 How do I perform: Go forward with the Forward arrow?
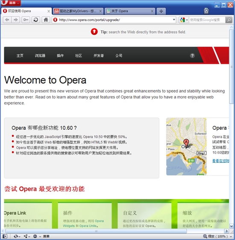16,20
